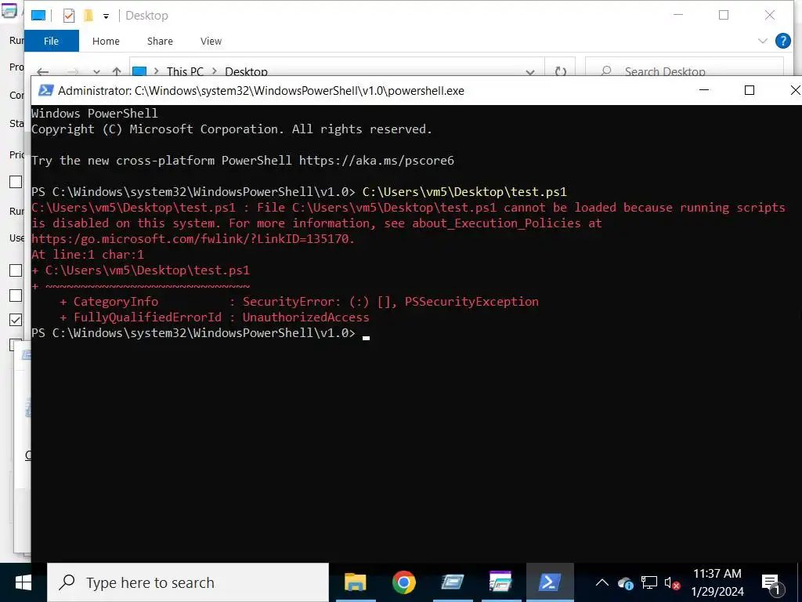Click Desktop in the address breadcrumb
Screen dimensions: 802x602
[246, 71]
